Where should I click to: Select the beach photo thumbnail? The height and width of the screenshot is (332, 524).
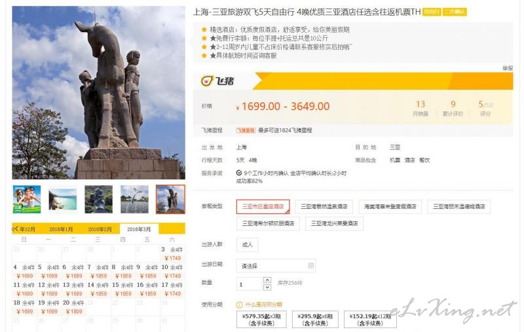[x=62, y=200]
